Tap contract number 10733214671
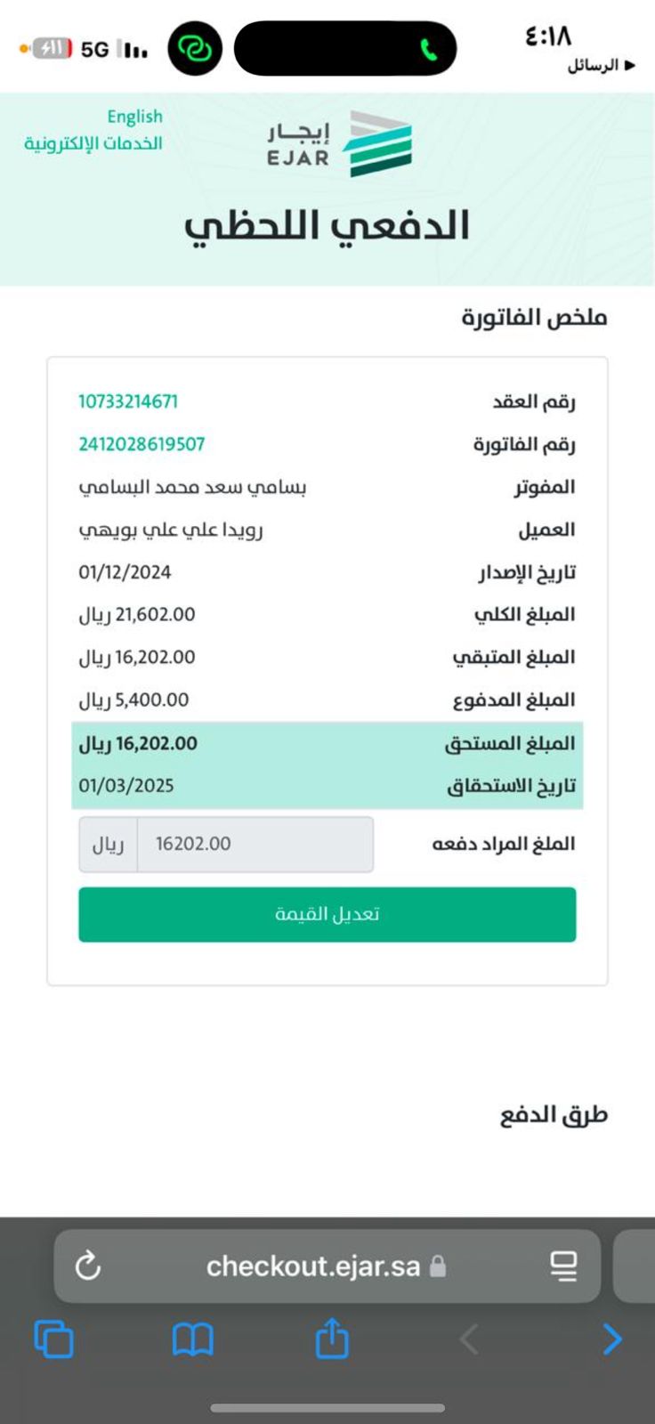Viewport: 655px width, 1424px height. pos(128,401)
